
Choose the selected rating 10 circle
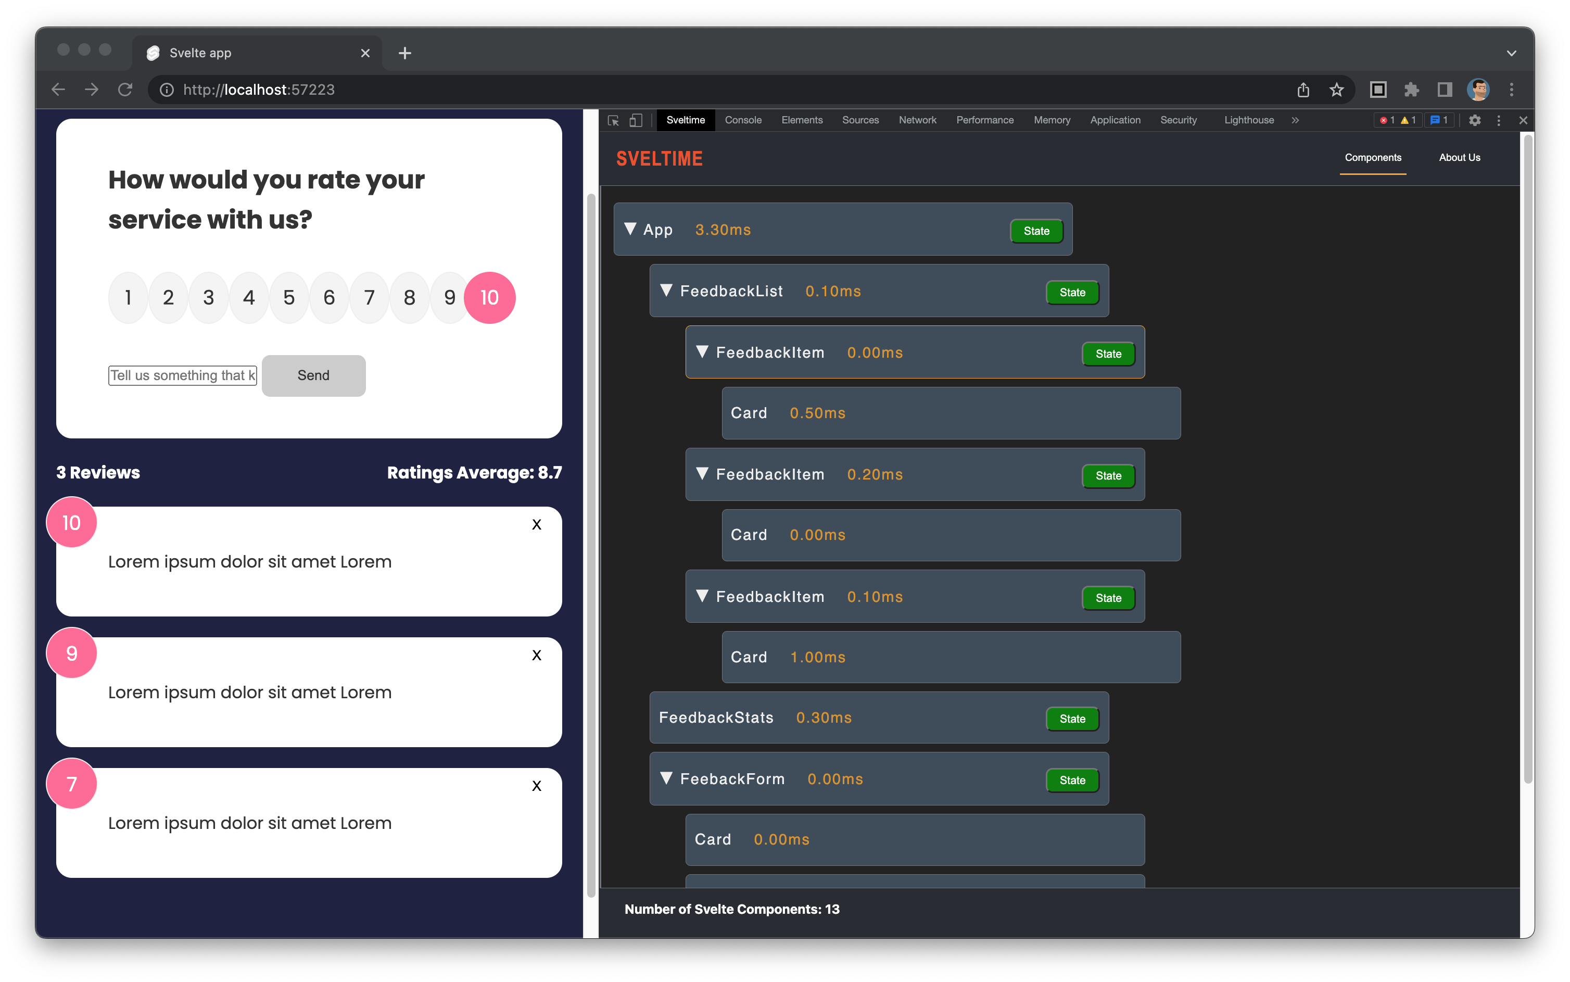tap(489, 297)
